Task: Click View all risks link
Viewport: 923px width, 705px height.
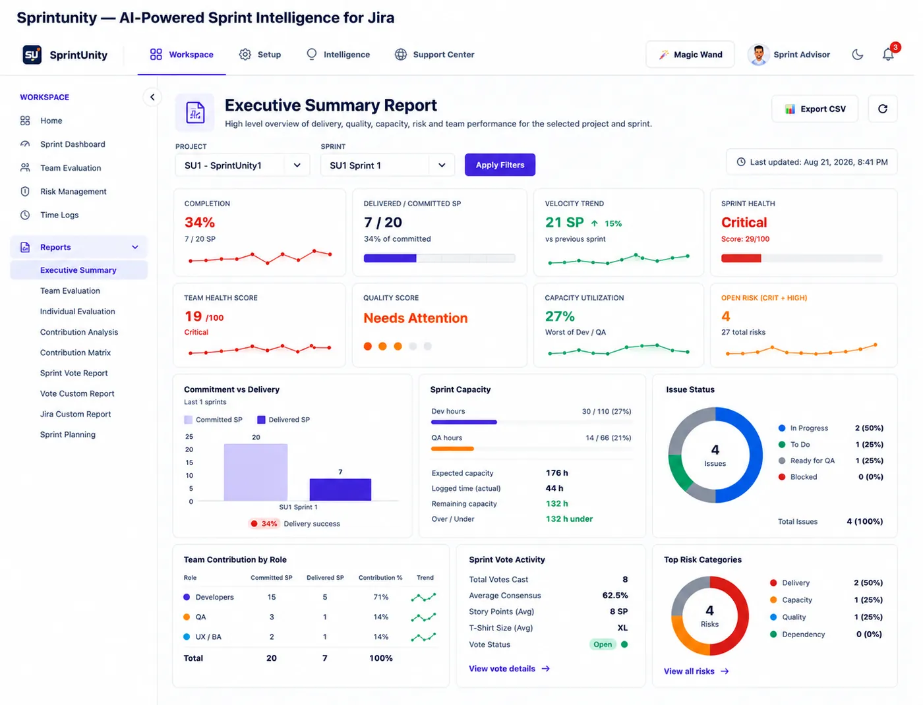Action: coord(696,671)
